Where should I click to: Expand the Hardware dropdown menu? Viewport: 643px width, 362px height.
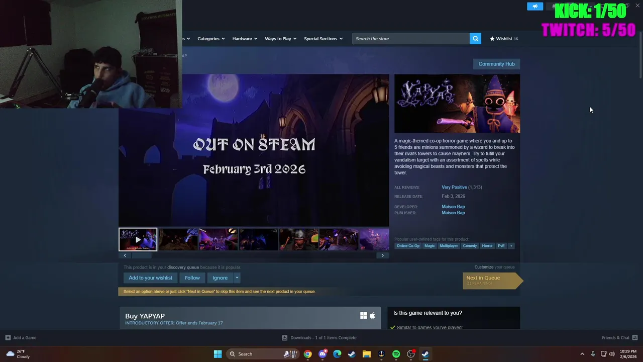(x=245, y=39)
